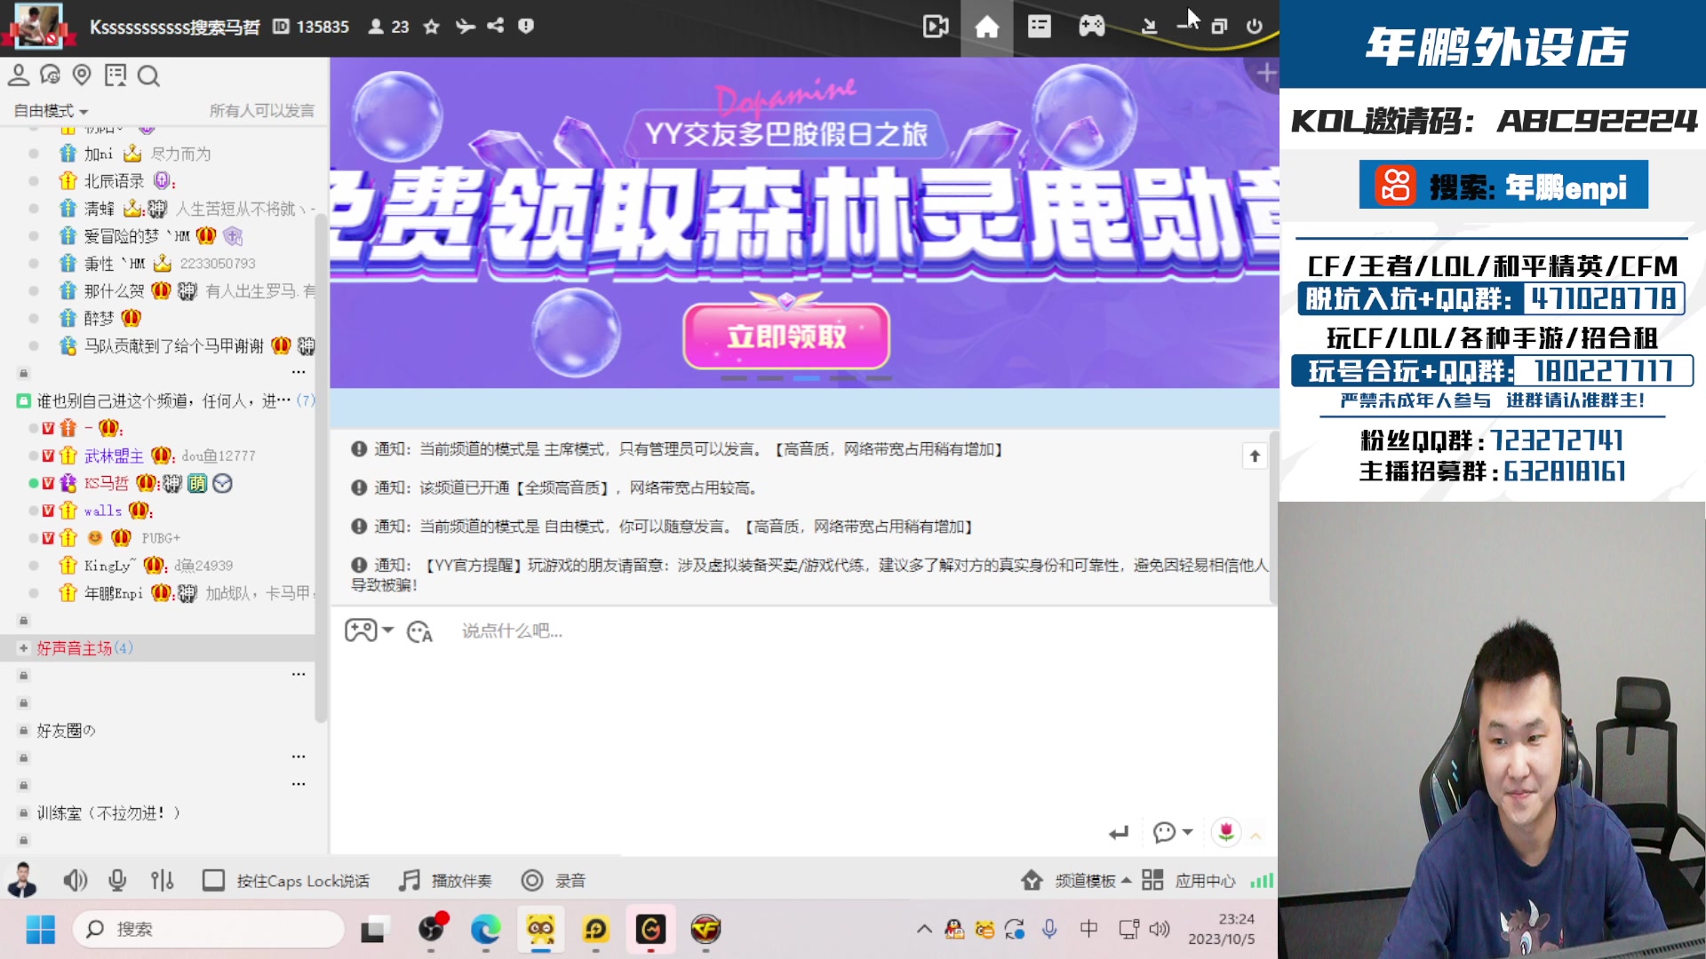This screenshot has width=1706, height=959.
Task: Click the share channel icon
Action: (x=495, y=27)
